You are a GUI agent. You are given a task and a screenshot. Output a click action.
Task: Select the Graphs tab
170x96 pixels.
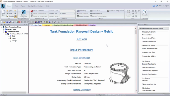92,25
